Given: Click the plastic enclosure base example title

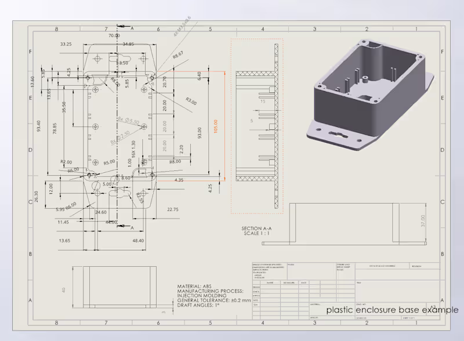Looking at the screenshot, I should [393, 310].
